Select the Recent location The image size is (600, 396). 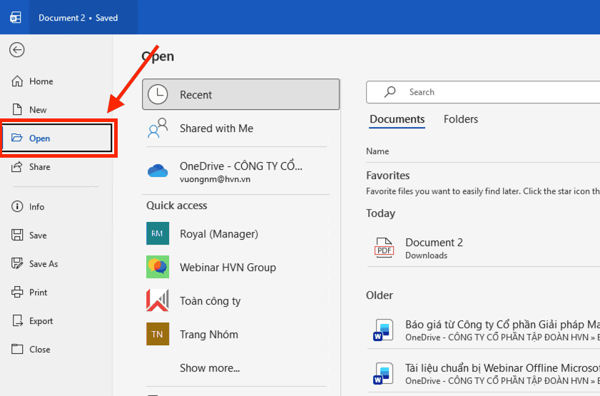[x=240, y=94]
